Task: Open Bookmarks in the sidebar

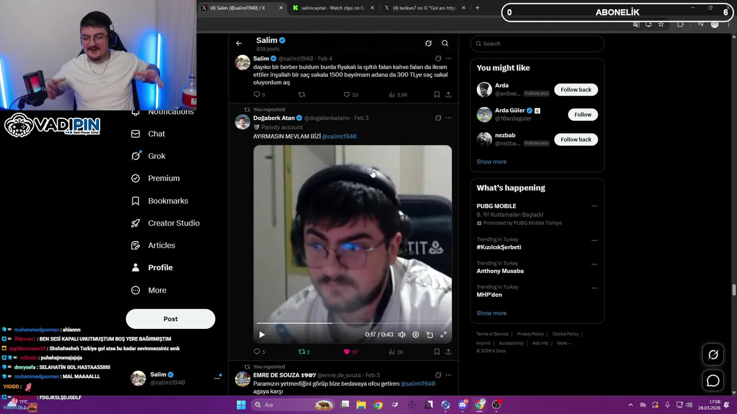Action: point(159,201)
